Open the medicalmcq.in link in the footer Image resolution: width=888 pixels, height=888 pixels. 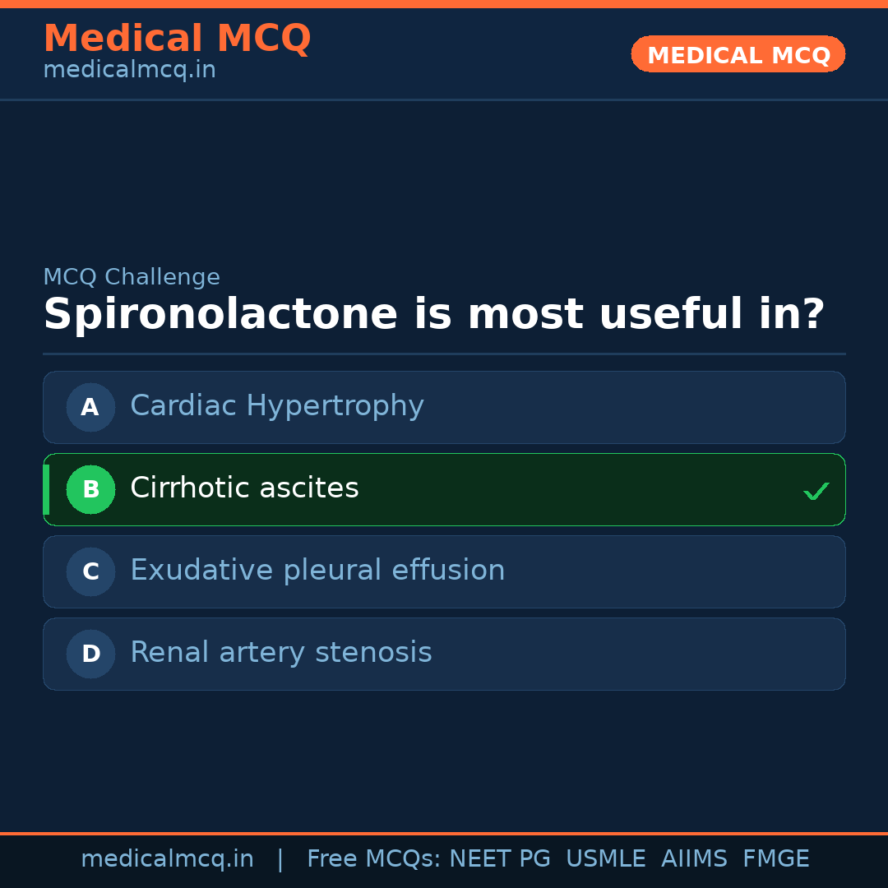(x=167, y=859)
